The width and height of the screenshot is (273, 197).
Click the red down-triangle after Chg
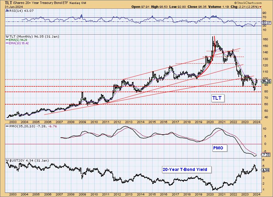point(261,7)
